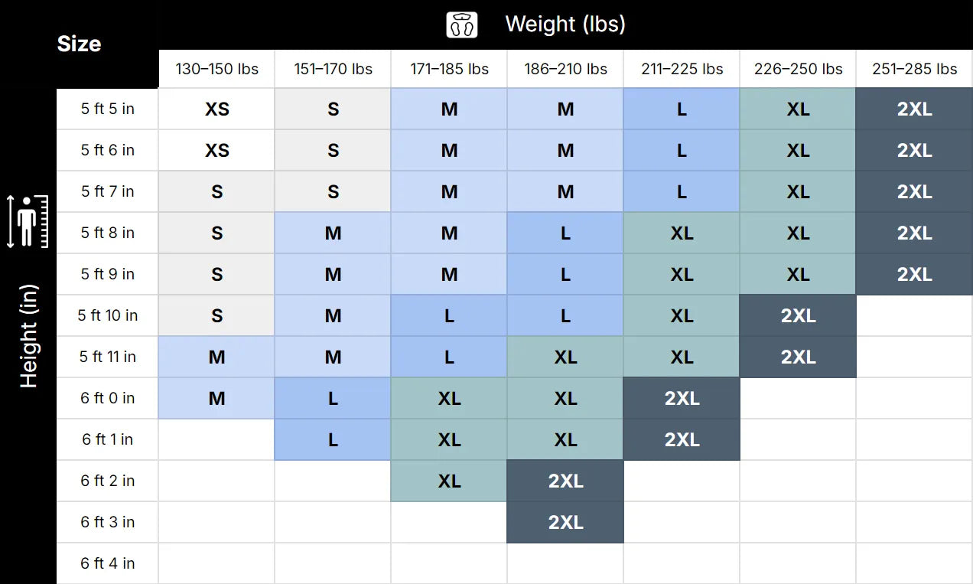Image resolution: width=973 pixels, height=584 pixels.
Task: Click the vertical "Height (in)" label
Action: pyautogui.click(x=28, y=337)
